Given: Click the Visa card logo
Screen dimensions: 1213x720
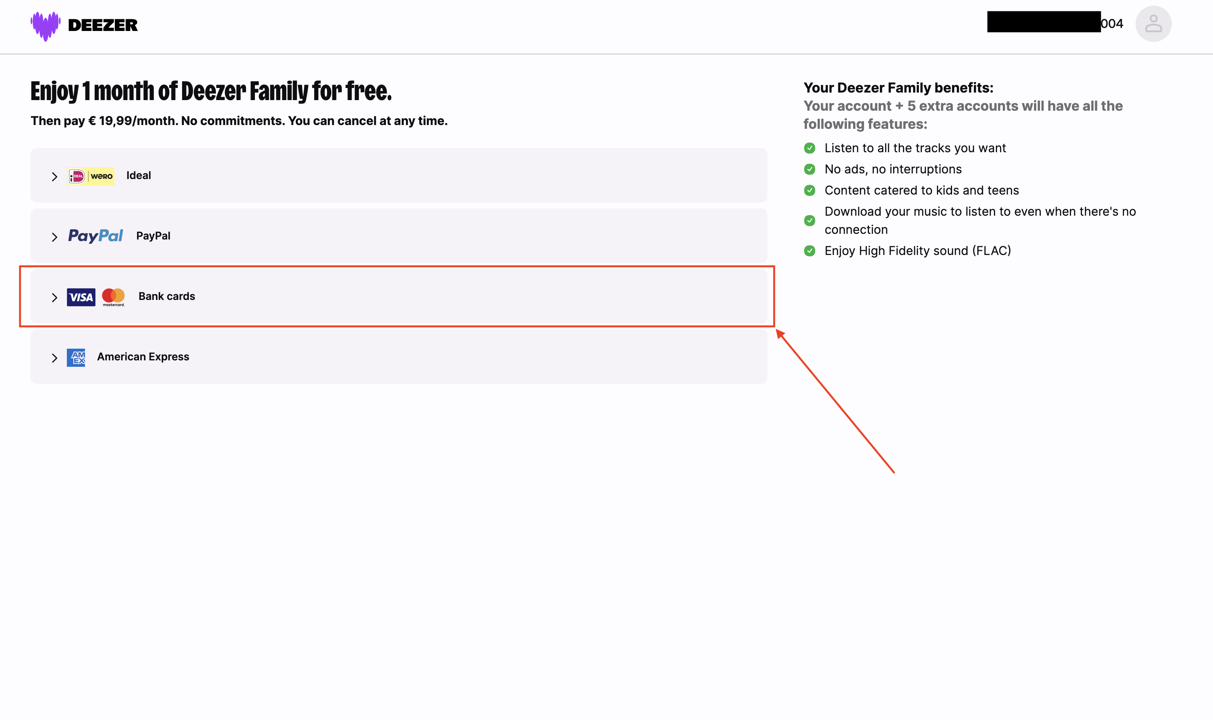Looking at the screenshot, I should [81, 297].
